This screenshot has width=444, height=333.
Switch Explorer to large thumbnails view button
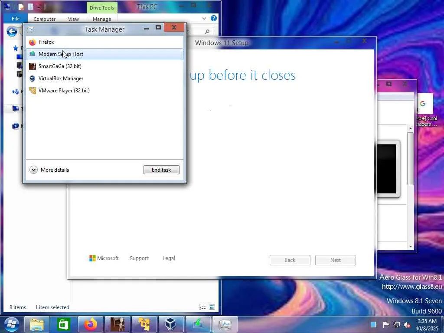coord(212,307)
